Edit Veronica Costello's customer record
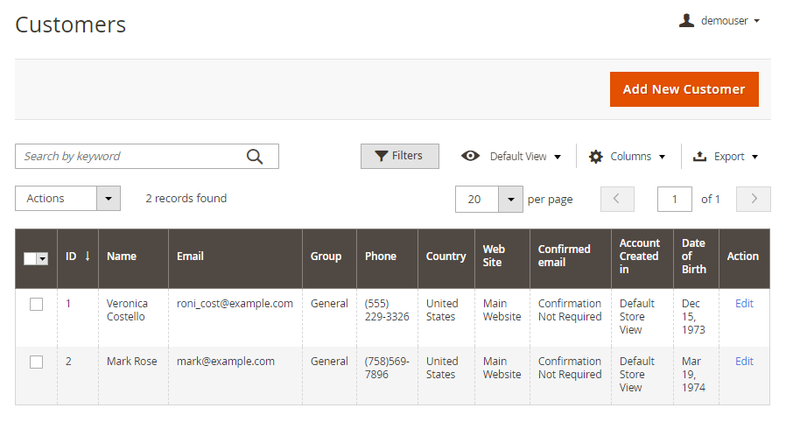Screen dimensions: 793x429 (x=744, y=304)
